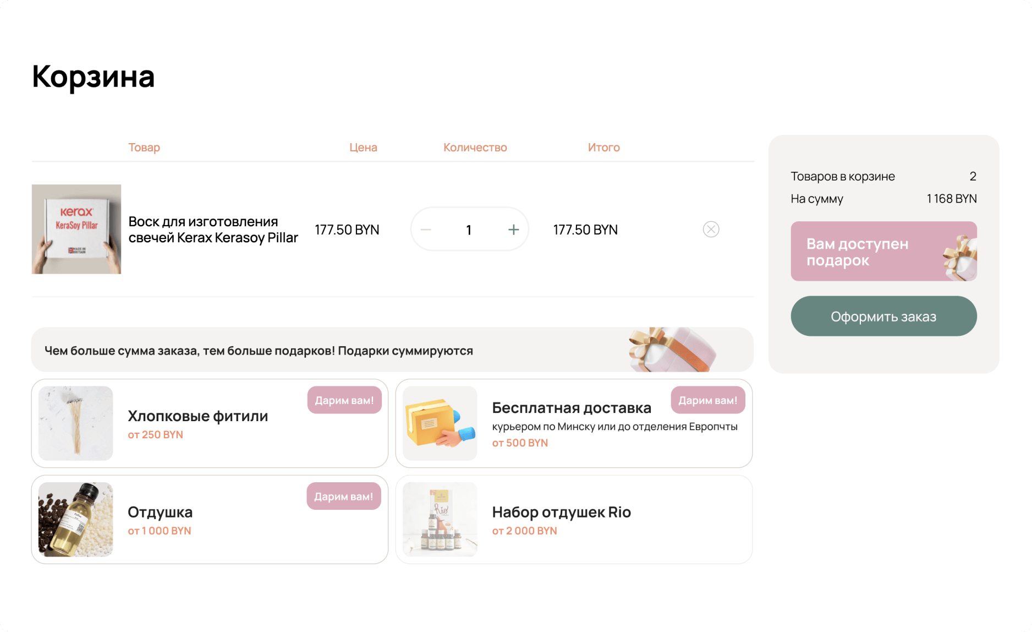Click Дарим вам badge on Хлопковые фитили
The image size is (1032, 632).
tap(344, 400)
